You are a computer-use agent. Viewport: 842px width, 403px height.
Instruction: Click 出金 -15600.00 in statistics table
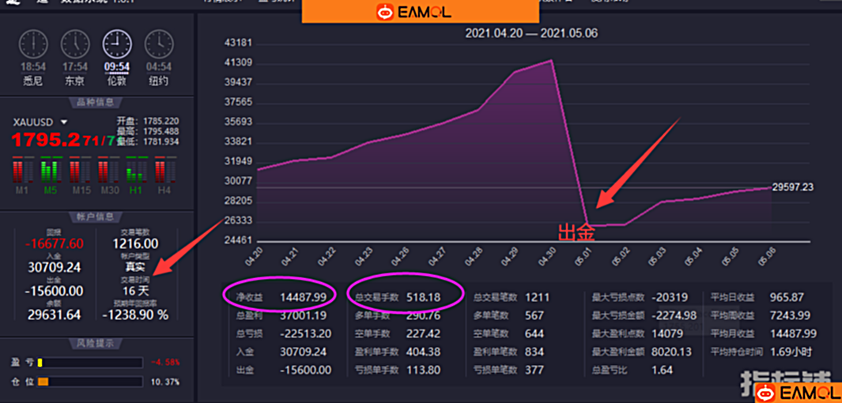point(284,371)
